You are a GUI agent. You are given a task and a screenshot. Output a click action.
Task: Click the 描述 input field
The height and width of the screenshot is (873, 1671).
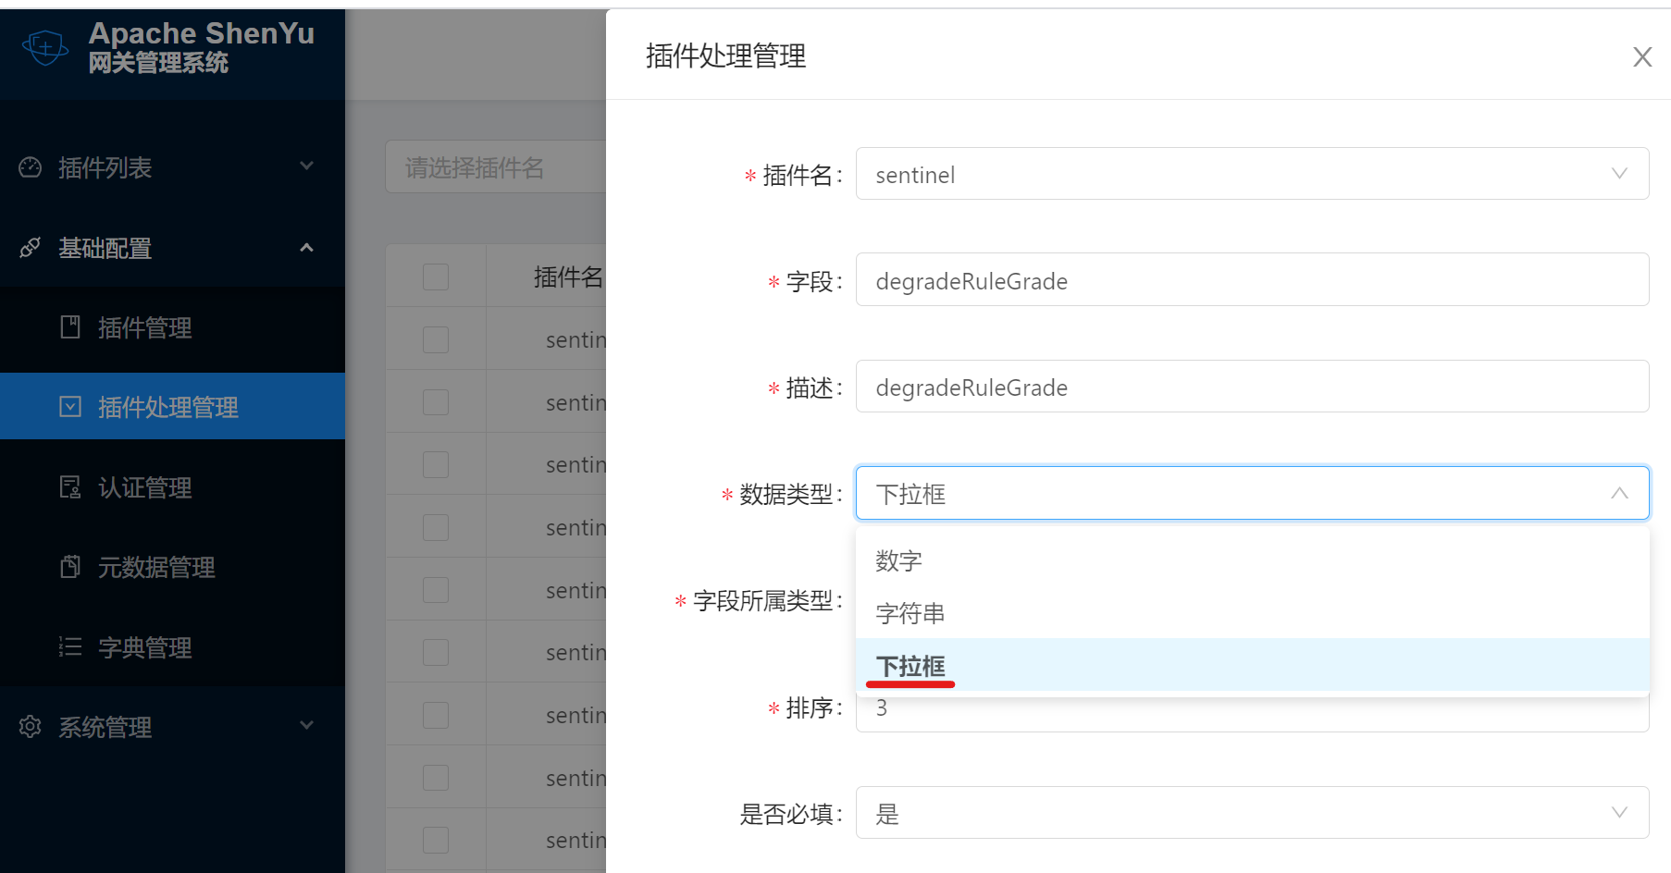(1251, 387)
